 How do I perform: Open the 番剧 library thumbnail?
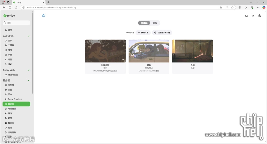(x=149, y=51)
